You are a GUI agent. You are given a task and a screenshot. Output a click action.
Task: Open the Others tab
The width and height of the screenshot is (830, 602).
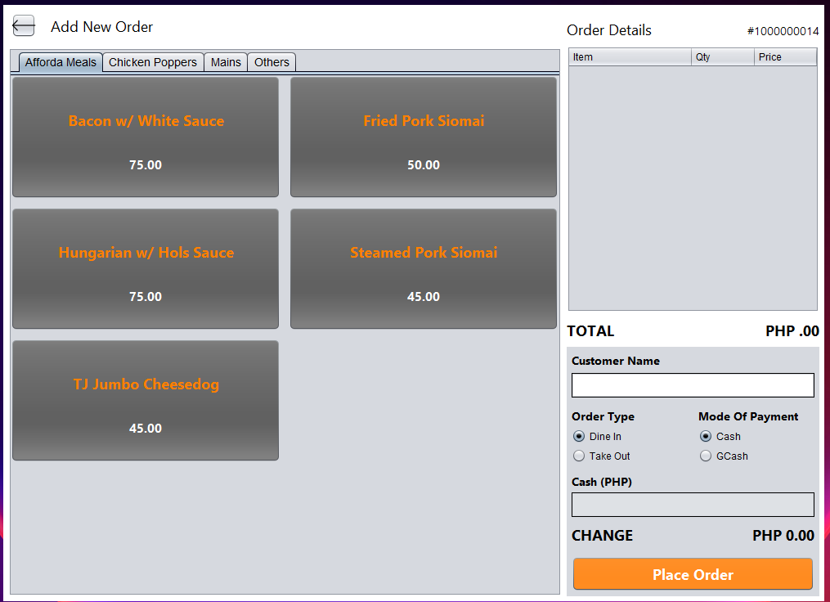(x=271, y=62)
